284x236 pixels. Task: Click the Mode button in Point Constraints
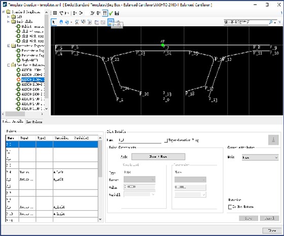click(x=158, y=156)
